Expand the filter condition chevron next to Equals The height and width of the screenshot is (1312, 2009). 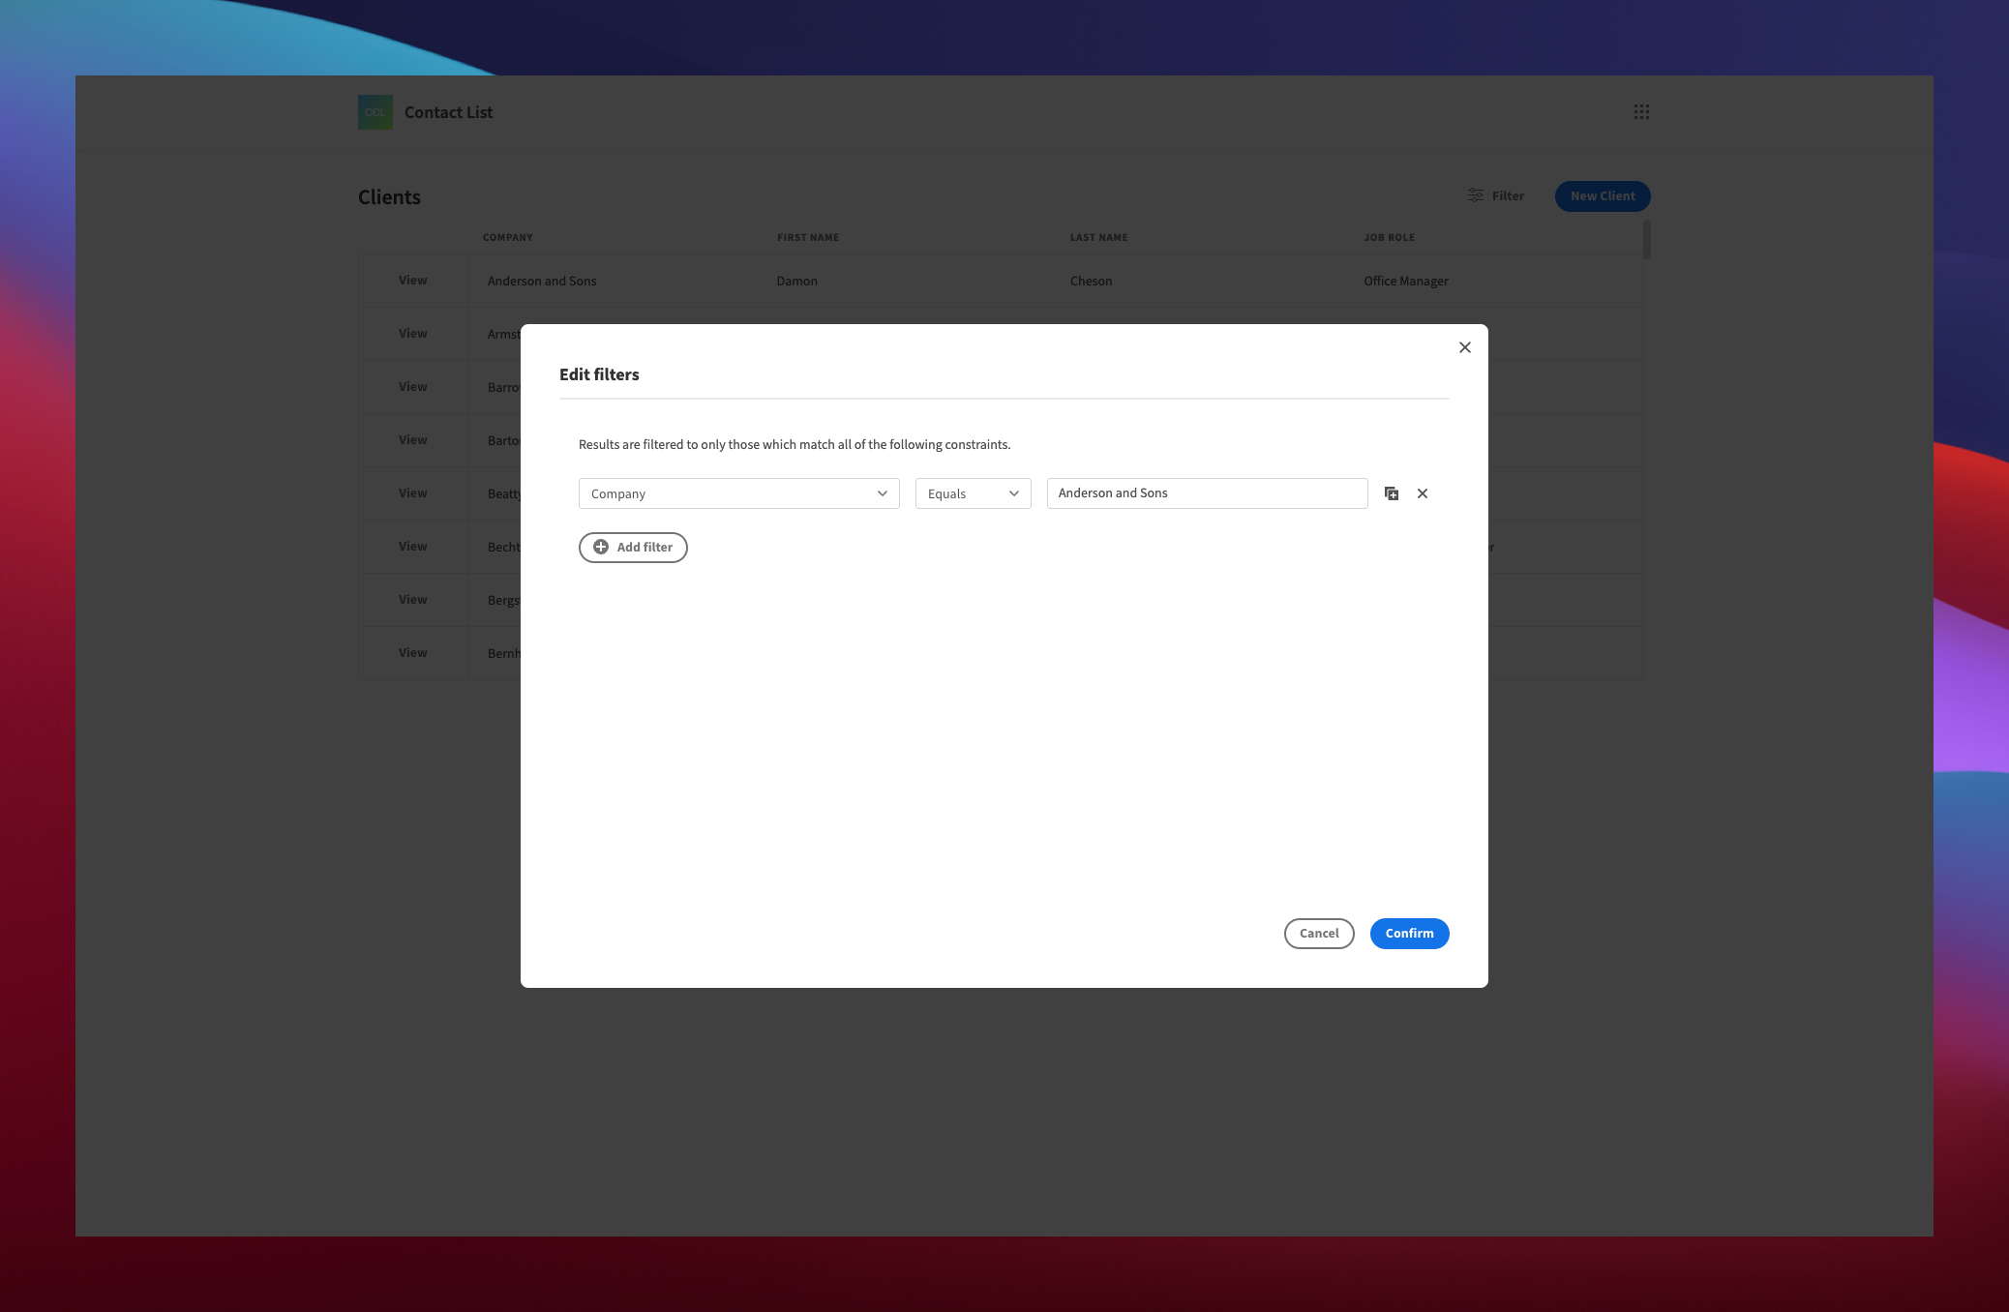click(x=1014, y=493)
